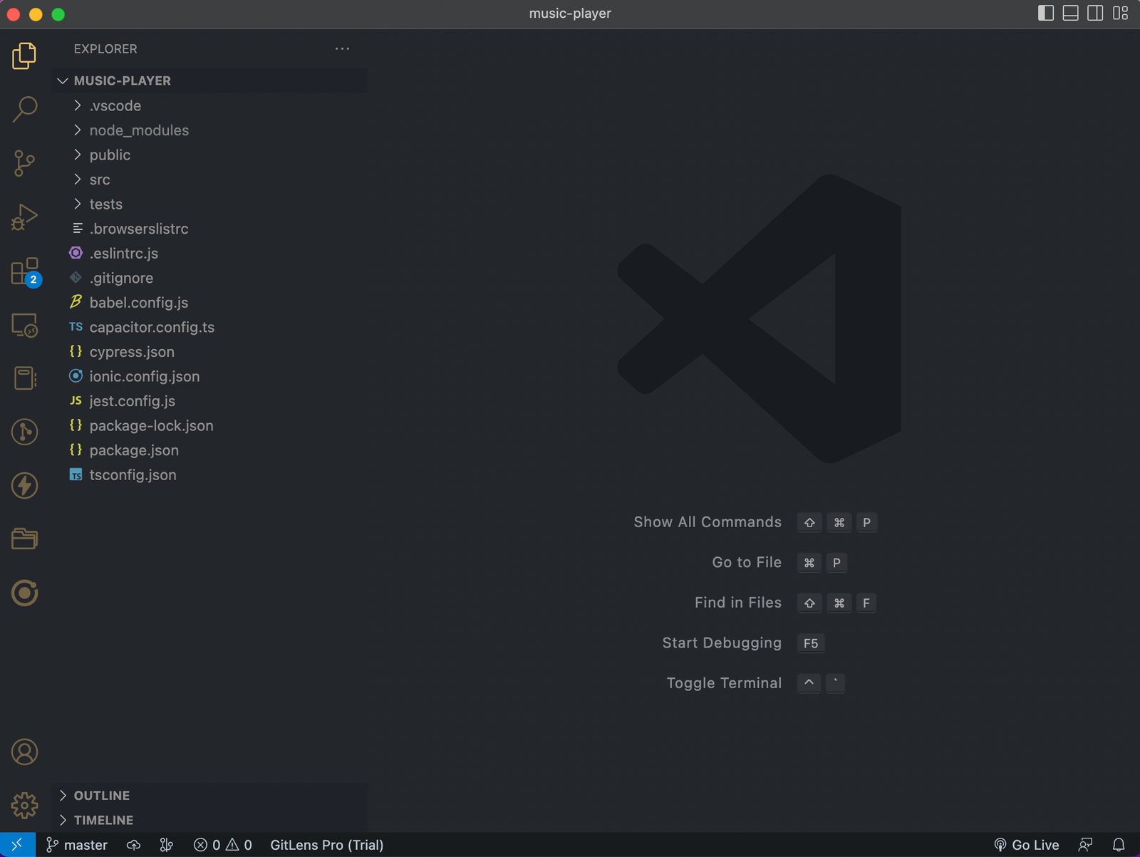Open .gitignore file
This screenshot has width=1140, height=857.
[x=209, y=278]
